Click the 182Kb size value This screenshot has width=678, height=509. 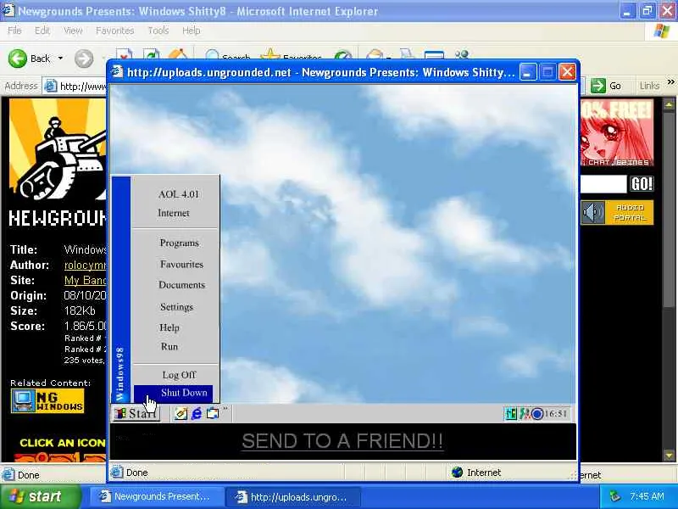click(x=80, y=310)
